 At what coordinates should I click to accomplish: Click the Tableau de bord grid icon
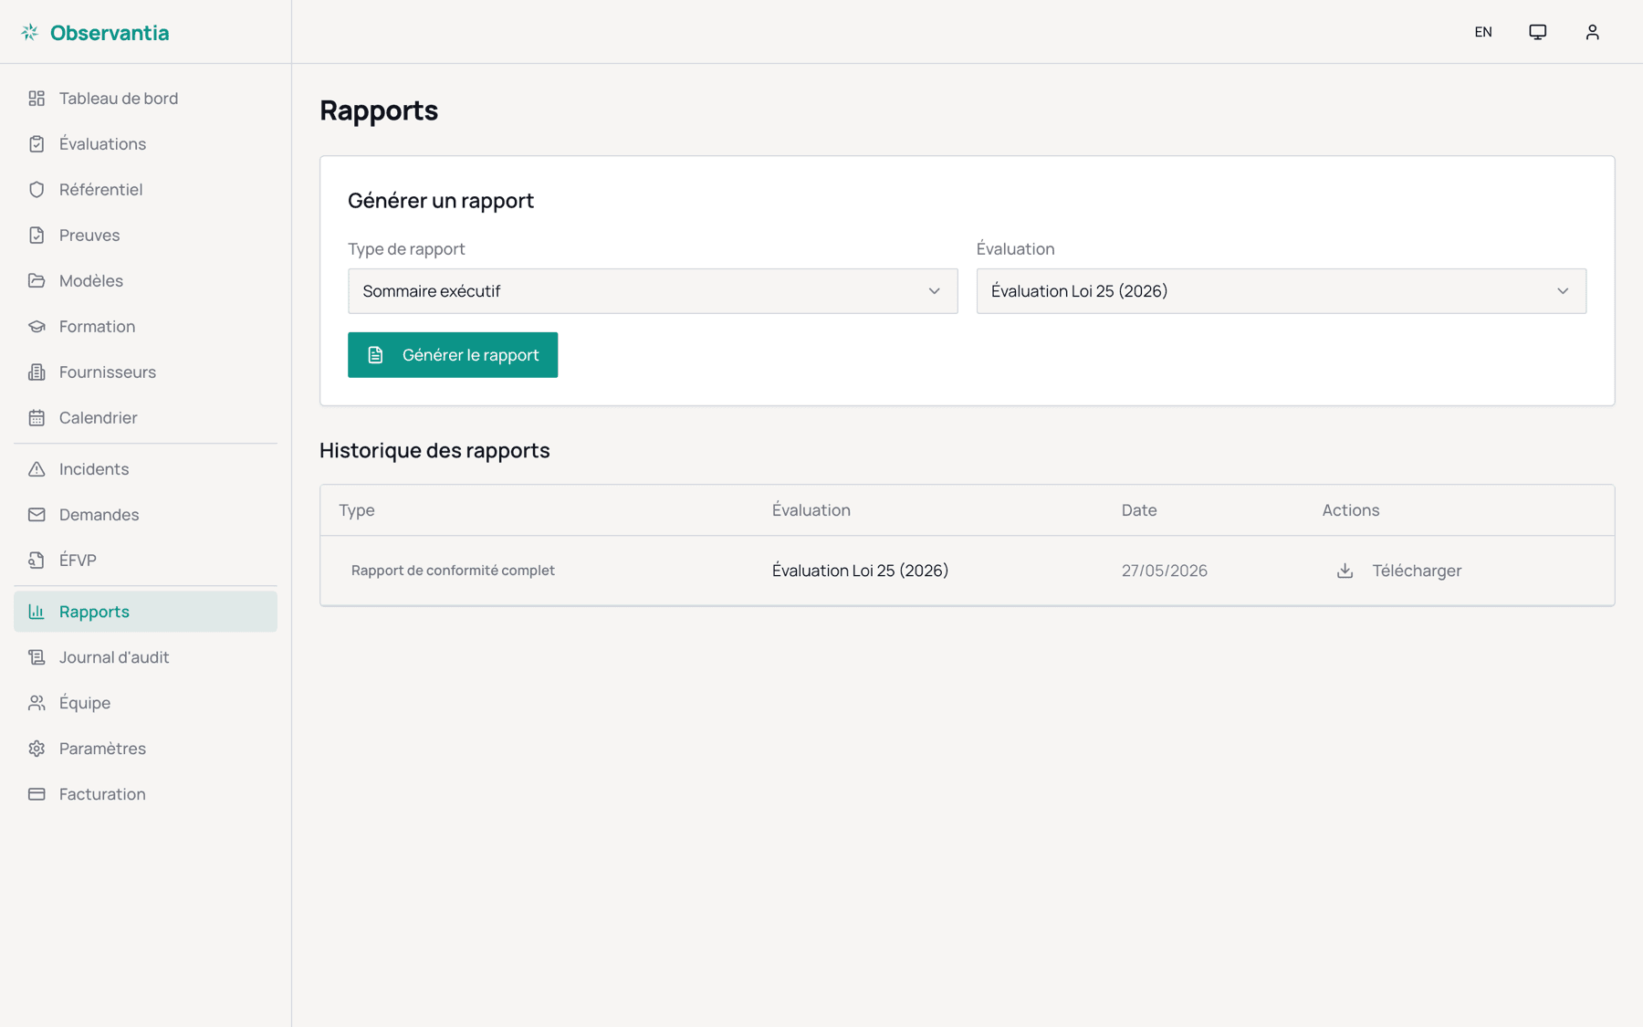tap(37, 98)
